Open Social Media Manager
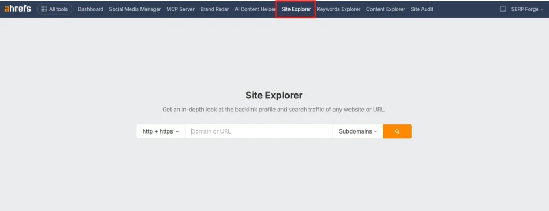Image resolution: width=549 pixels, height=211 pixels. pyautogui.click(x=135, y=9)
